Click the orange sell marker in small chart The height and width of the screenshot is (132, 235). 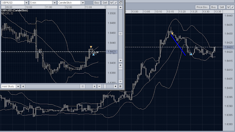91,47
